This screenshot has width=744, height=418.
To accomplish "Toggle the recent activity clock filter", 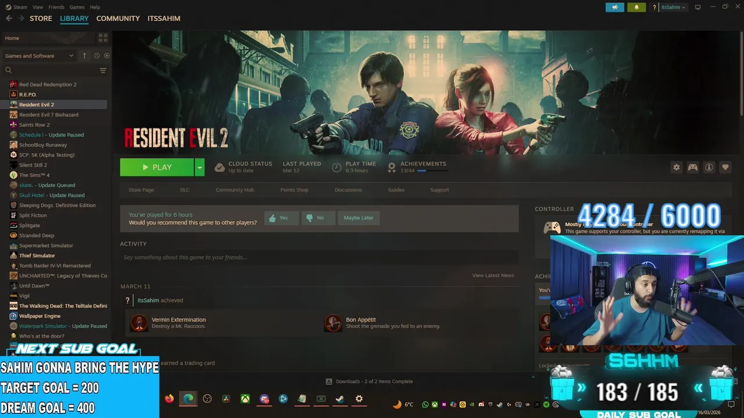I will tap(97, 56).
